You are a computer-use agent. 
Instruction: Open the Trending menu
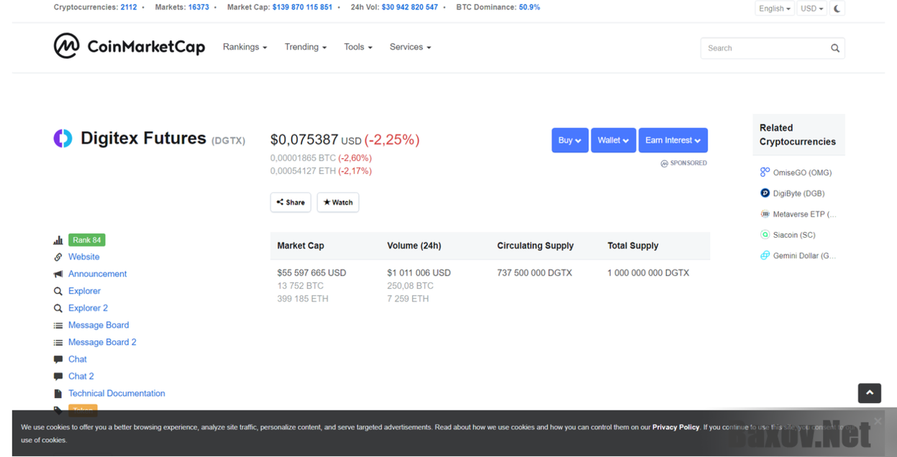[x=305, y=47]
